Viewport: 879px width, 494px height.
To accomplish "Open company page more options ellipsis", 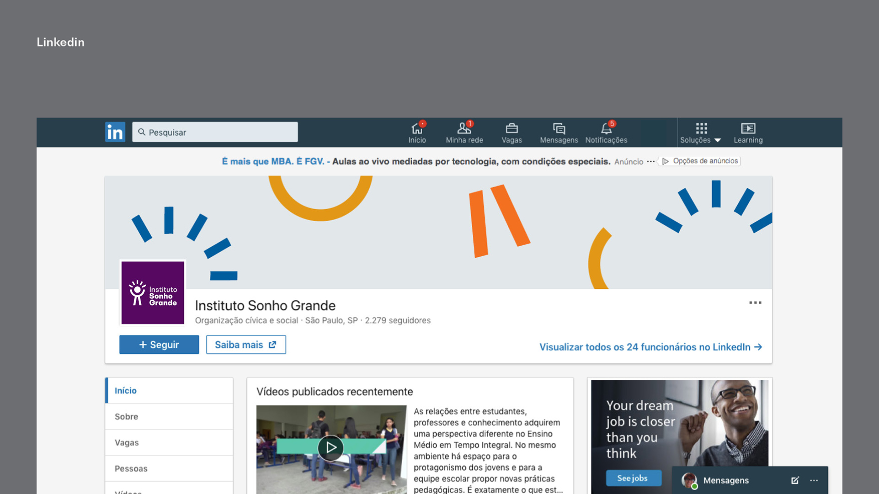I will pos(755,303).
